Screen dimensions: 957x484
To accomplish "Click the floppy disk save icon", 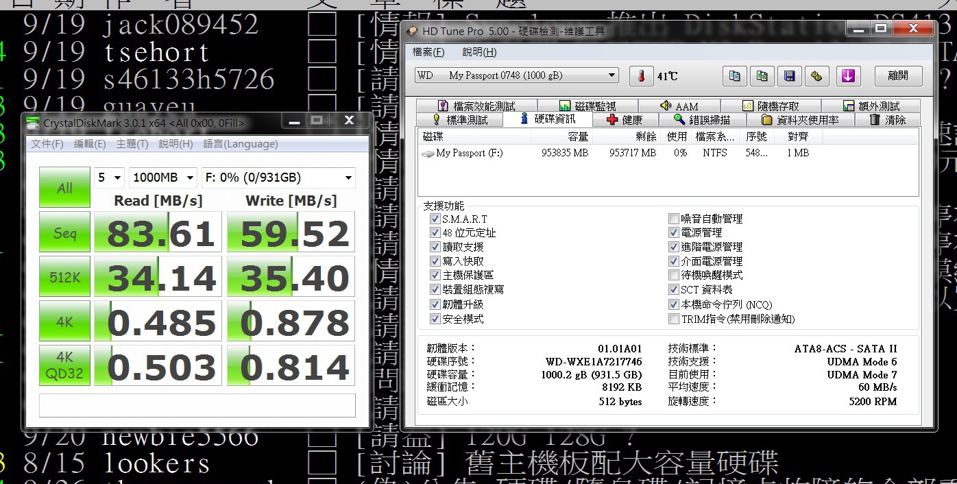I will (789, 76).
